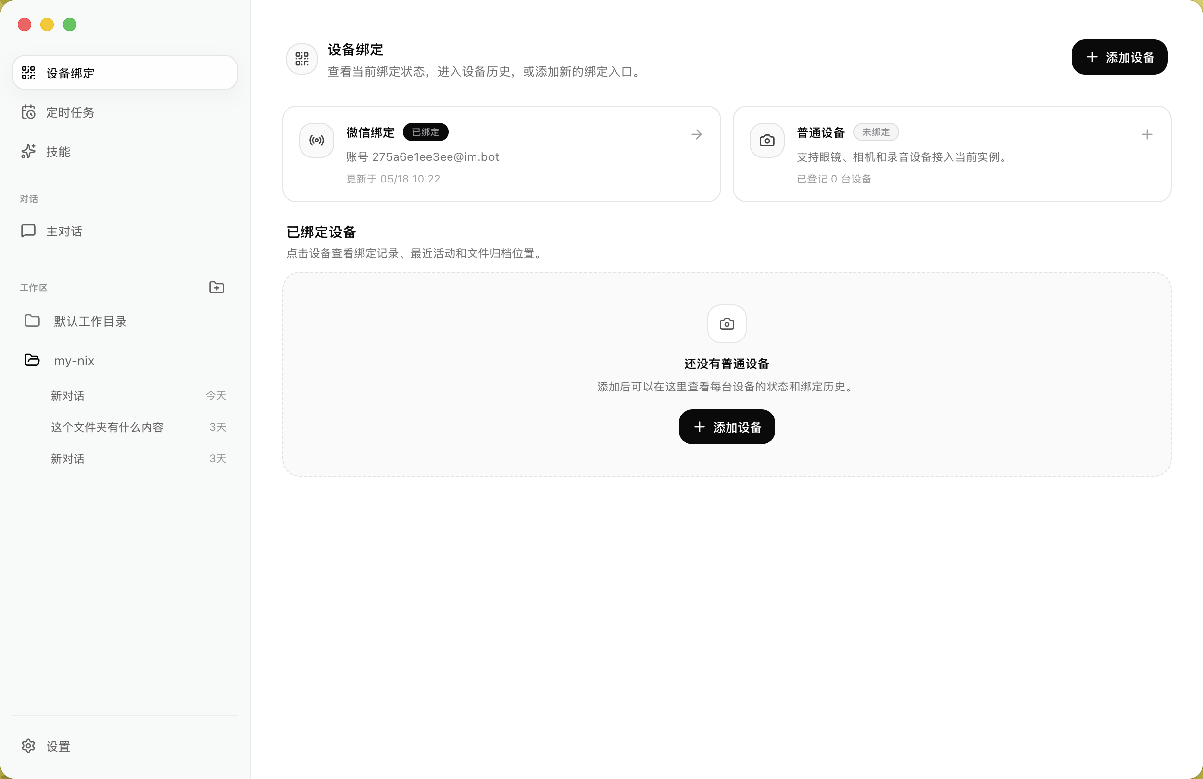Click the QR code icon beside 设备绑定 in sidebar

pos(28,73)
